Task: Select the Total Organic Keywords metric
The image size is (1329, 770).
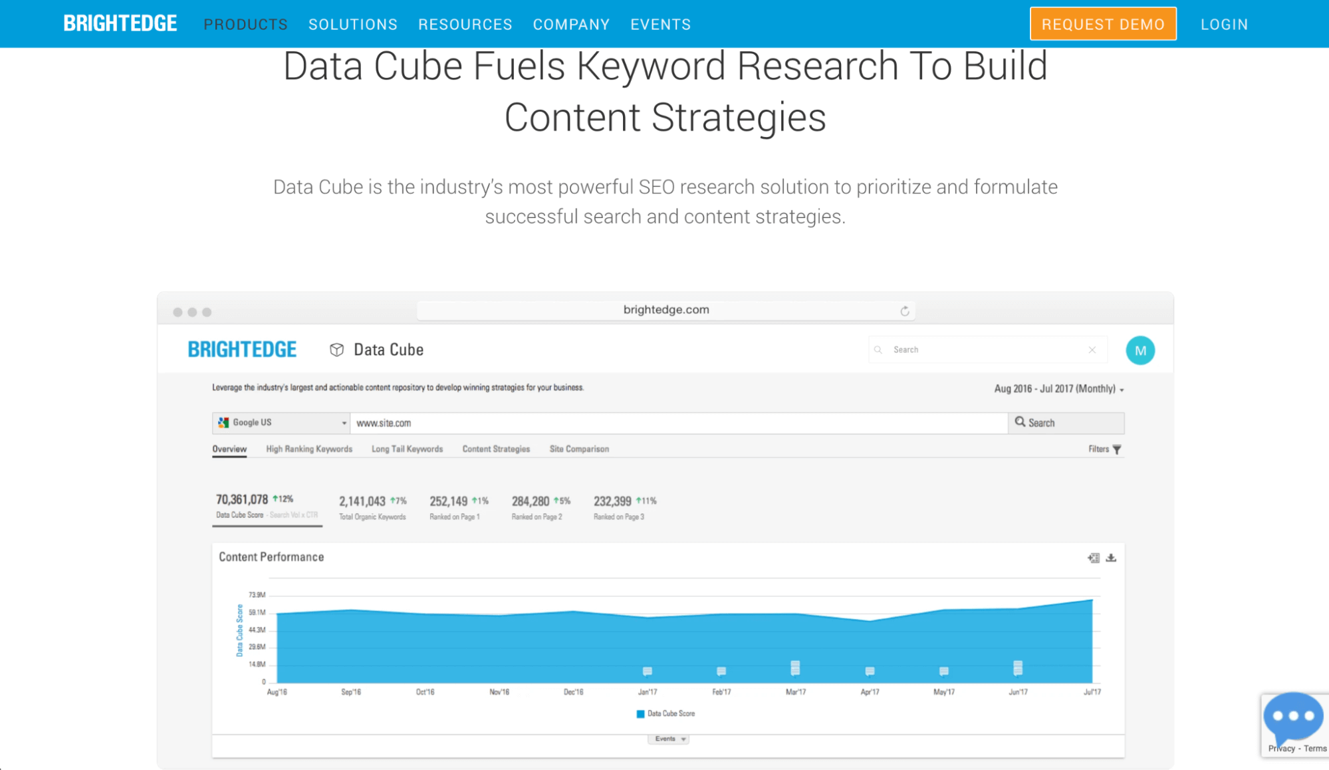Action: pyautogui.click(x=372, y=508)
